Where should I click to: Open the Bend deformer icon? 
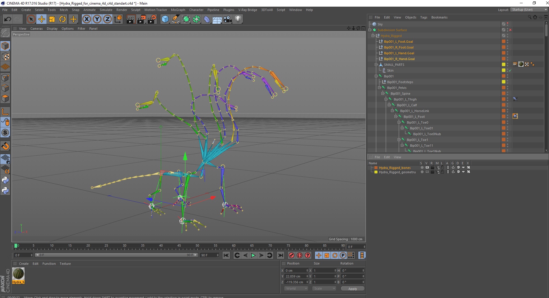click(207, 19)
